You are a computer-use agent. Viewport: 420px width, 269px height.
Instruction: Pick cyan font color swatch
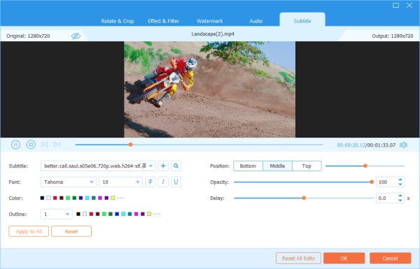[87, 198]
